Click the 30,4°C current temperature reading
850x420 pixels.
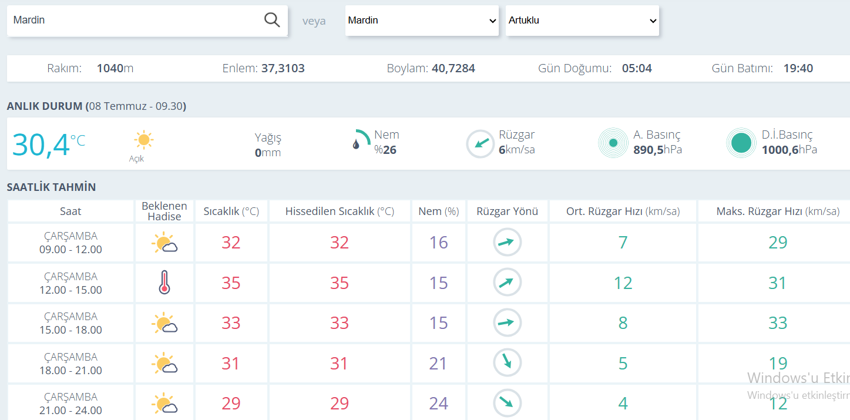(49, 144)
